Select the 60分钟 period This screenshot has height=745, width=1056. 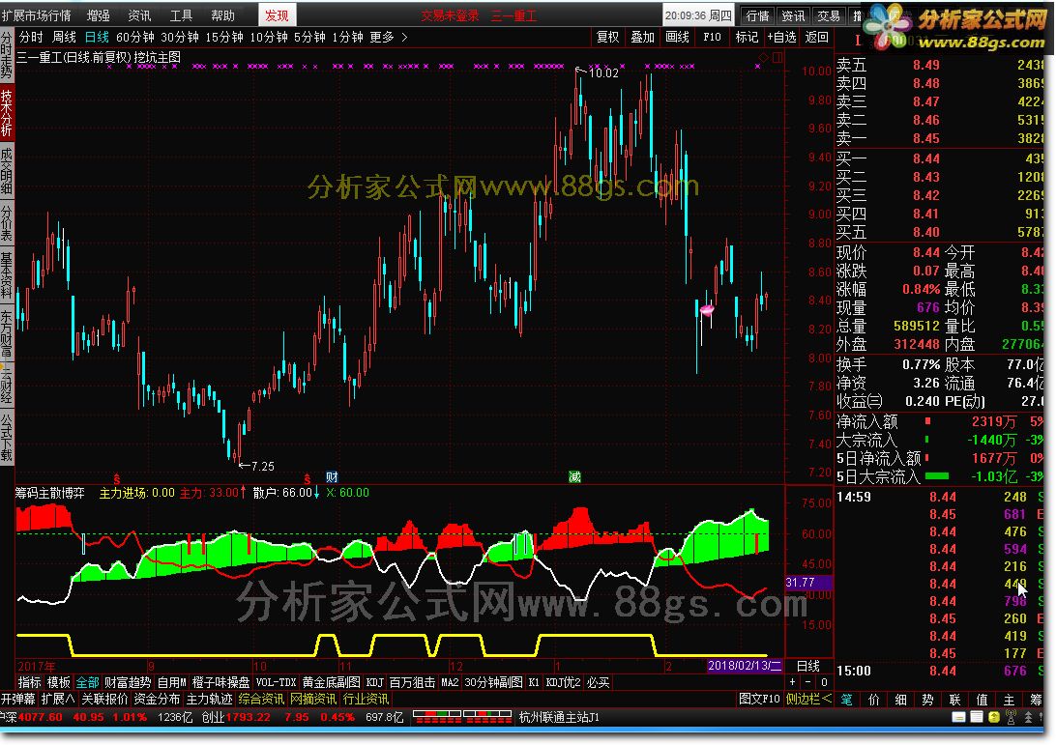[x=135, y=37]
